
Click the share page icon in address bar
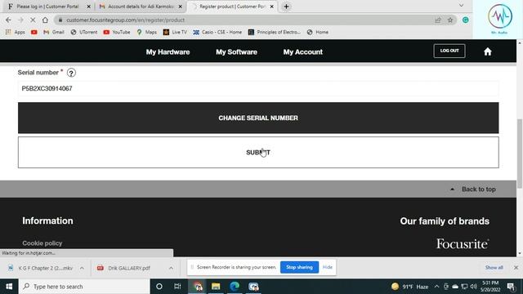coord(438,20)
